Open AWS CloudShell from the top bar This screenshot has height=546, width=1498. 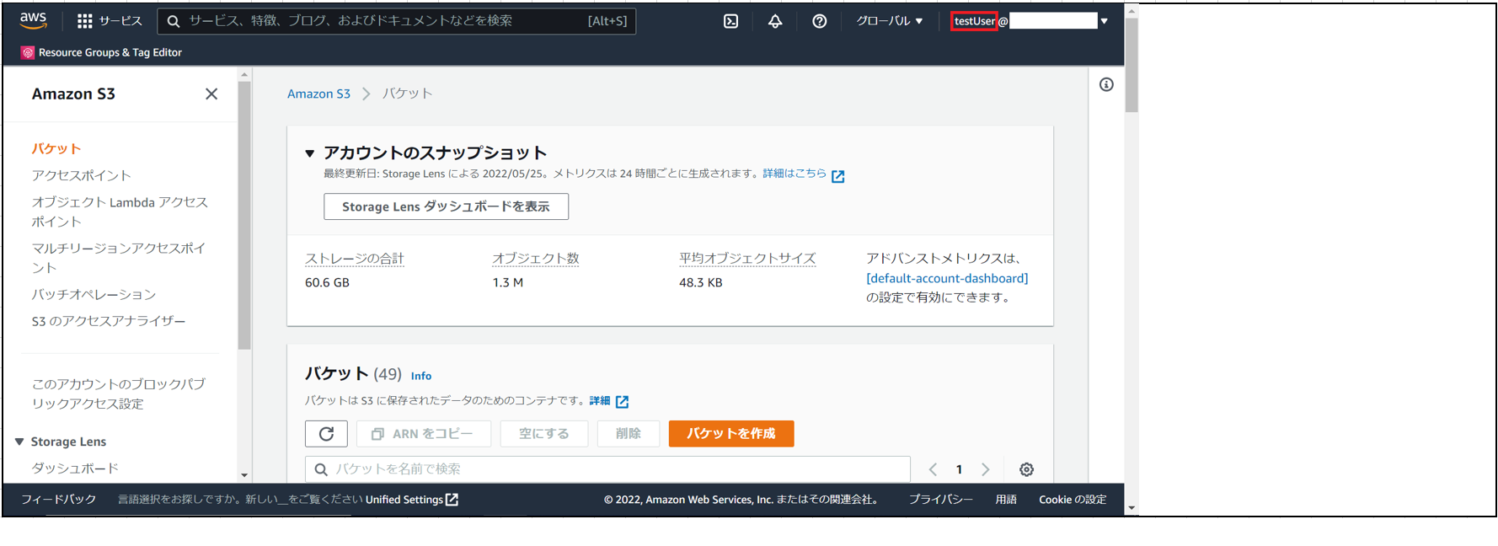tap(730, 21)
